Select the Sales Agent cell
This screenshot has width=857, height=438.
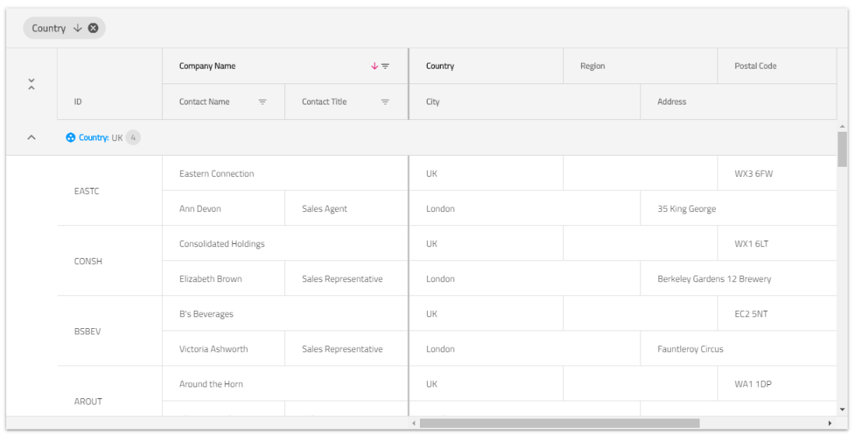[x=347, y=208]
